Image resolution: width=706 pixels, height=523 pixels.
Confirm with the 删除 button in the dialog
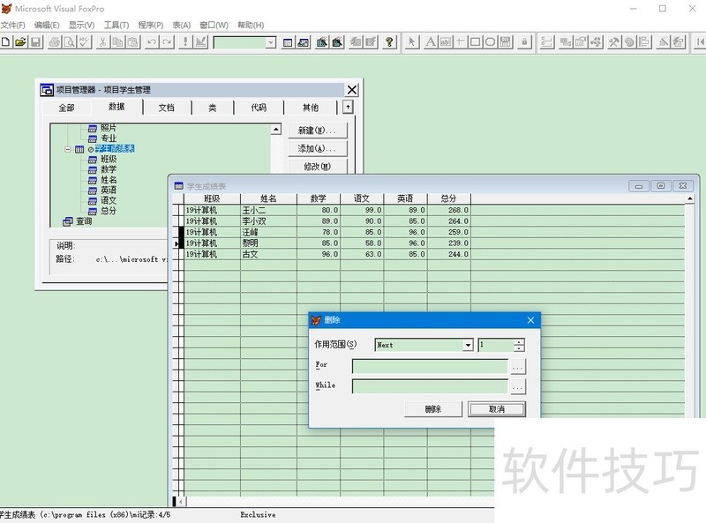tap(433, 409)
